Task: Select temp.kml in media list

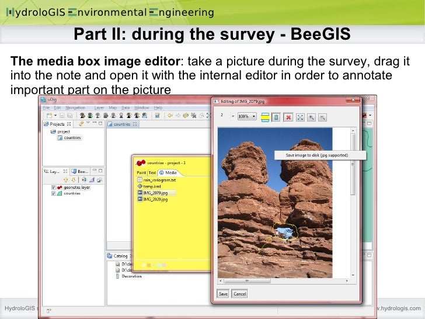Action: pyautogui.click(x=149, y=186)
